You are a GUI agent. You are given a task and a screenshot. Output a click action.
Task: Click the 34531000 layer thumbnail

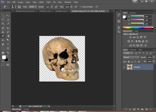(130, 67)
